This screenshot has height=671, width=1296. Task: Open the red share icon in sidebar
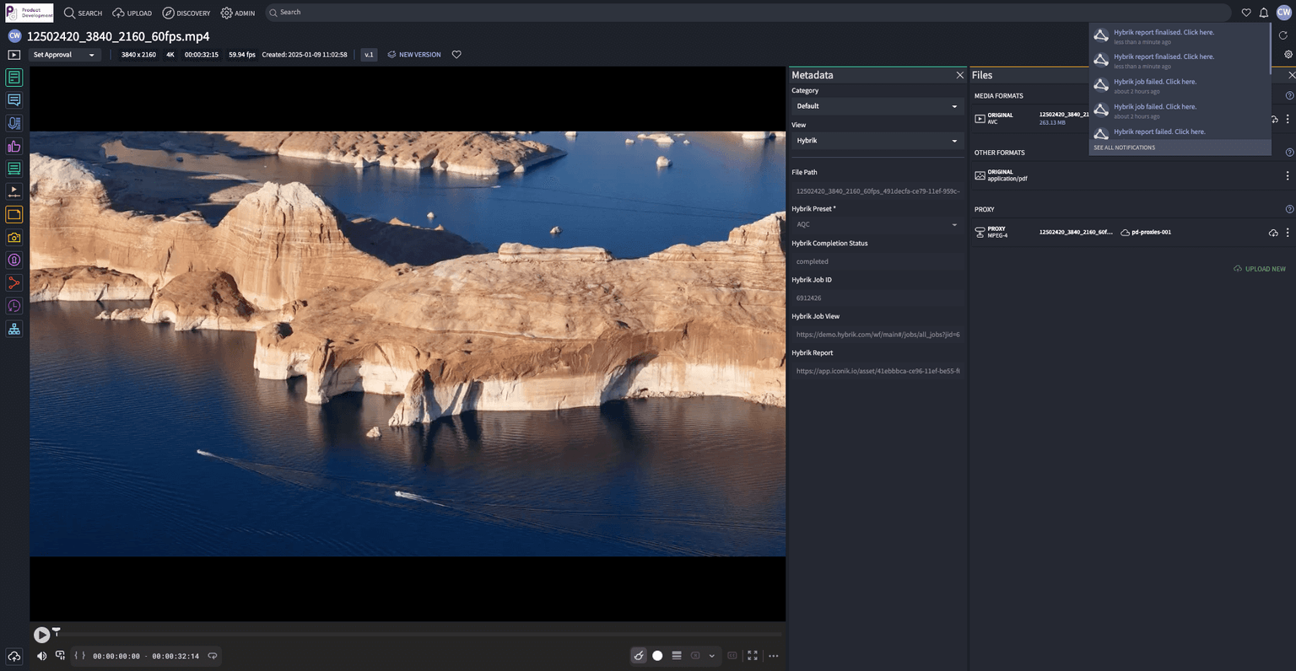pyautogui.click(x=14, y=283)
